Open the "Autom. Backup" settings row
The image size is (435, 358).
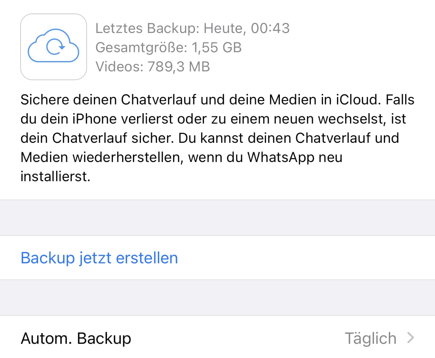click(x=76, y=338)
